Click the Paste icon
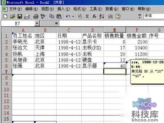Image resolution: width=164 pixels, height=123 pixels. click(59, 16)
